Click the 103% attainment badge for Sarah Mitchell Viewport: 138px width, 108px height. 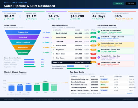pyautogui.click(x=93, y=33)
